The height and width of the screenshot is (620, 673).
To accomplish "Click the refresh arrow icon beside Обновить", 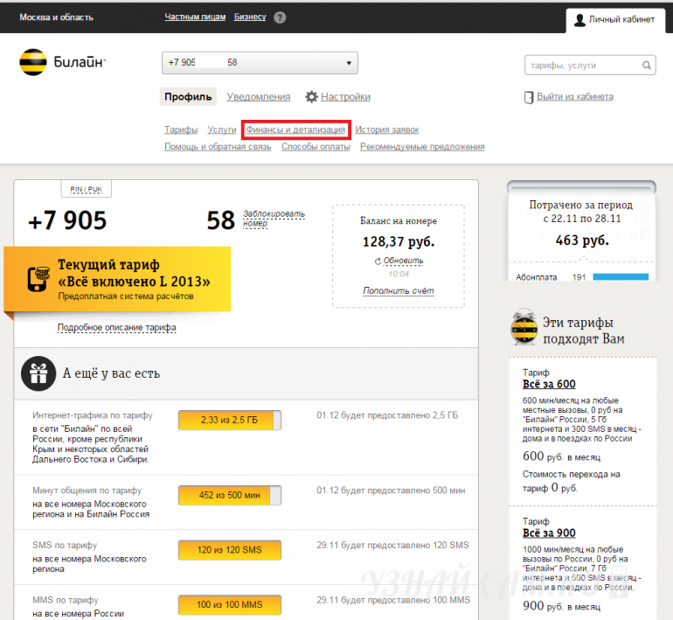I will [378, 261].
